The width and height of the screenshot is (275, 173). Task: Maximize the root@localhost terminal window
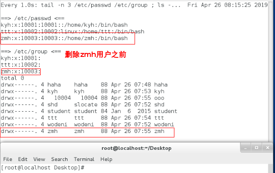tap(256, 148)
